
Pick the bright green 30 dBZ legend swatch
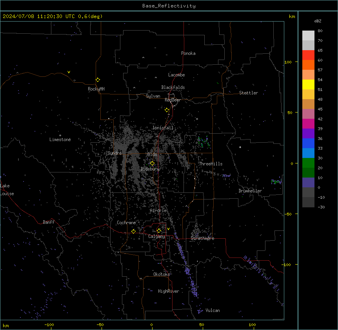coord(308,163)
